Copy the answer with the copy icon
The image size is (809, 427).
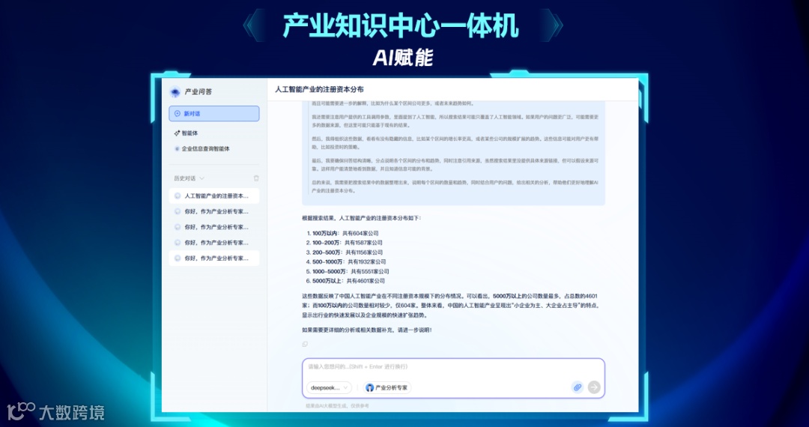pos(305,344)
